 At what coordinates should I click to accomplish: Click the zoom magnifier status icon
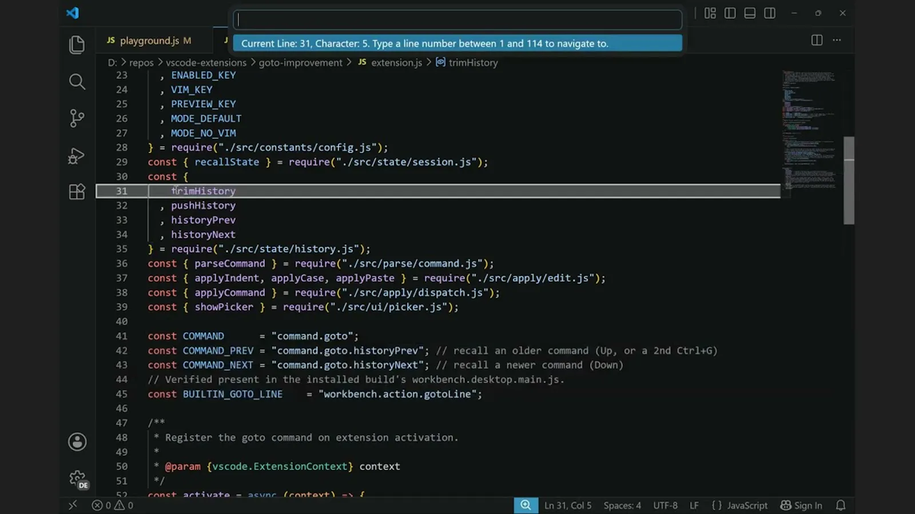[526, 505]
